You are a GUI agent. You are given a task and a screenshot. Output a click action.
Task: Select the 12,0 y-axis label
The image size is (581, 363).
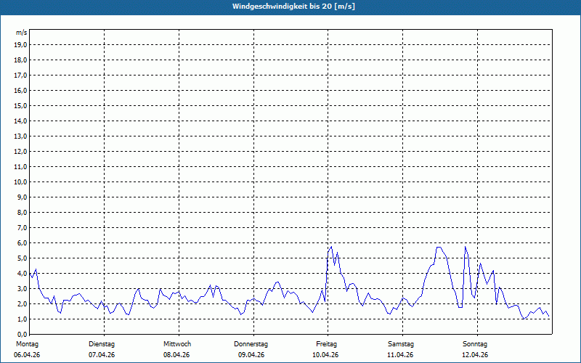(20, 151)
